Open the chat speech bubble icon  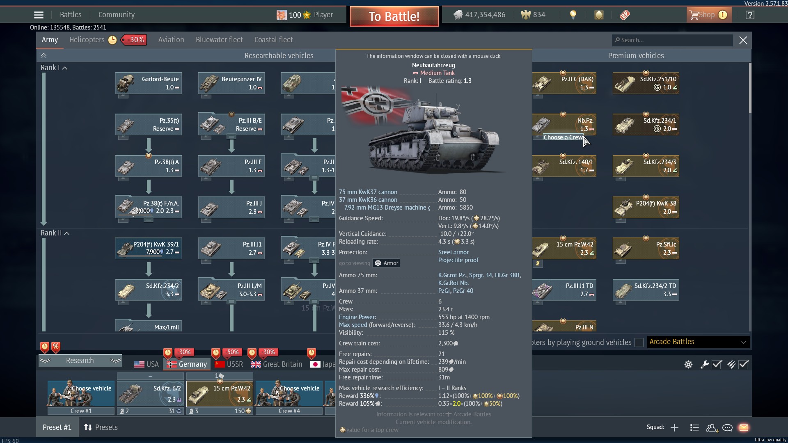click(727, 428)
